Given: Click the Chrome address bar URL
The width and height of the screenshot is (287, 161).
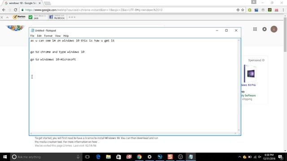Looking at the screenshot, I should 94,10.
